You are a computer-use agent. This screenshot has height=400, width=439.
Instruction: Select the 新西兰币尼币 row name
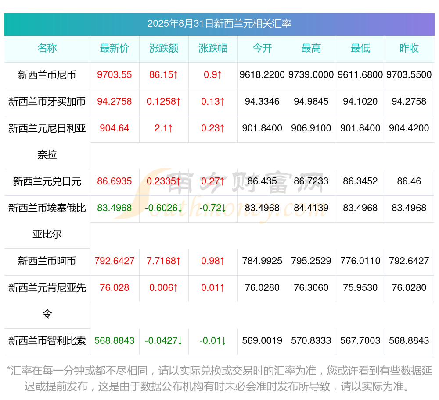pyautogui.click(x=47, y=75)
